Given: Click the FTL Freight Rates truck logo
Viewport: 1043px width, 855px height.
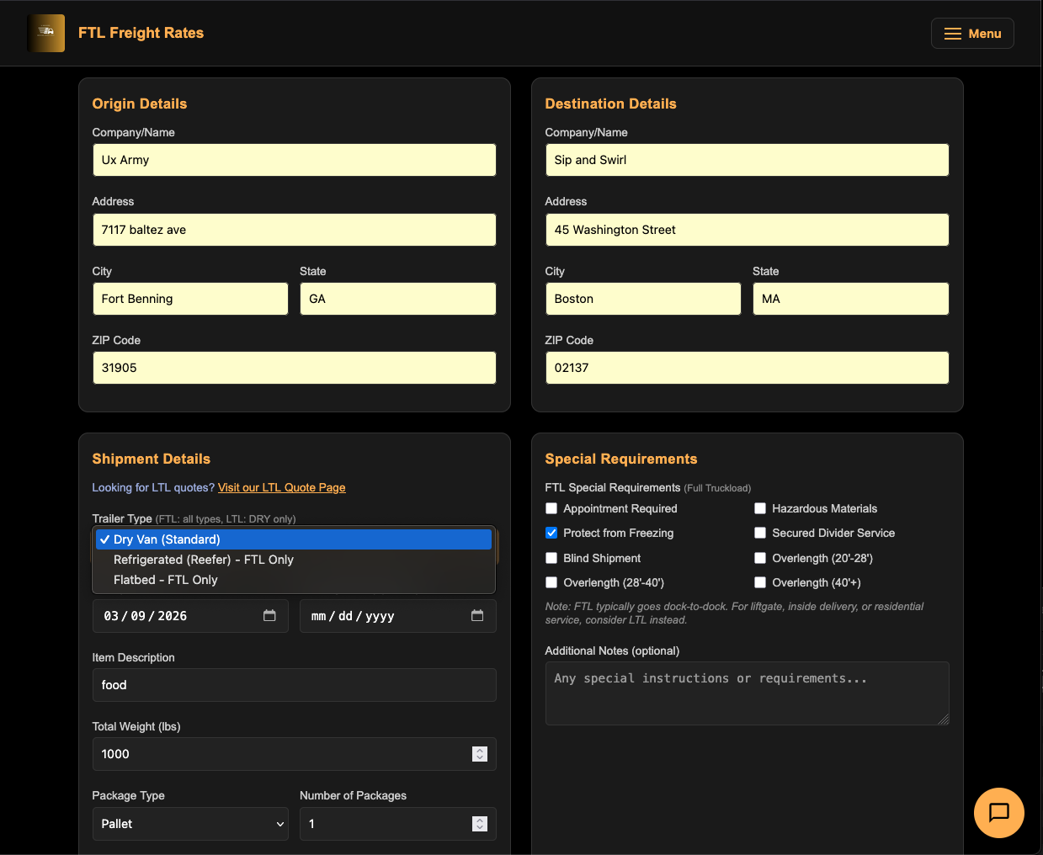Looking at the screenshot, I should click(x=45, y=33).
